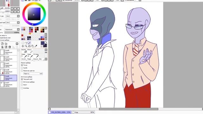Image resolution: width=203 pixels, height=114 pixels.
Task: Select the highlighted active layer
Action: point(9,78)
